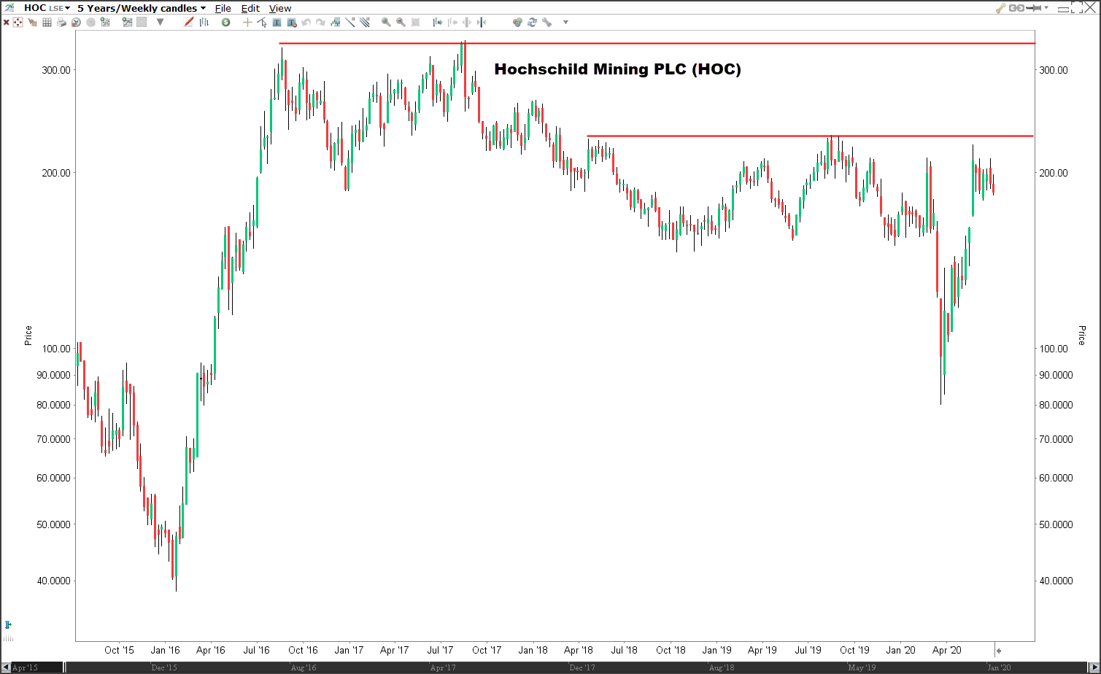Image resolution: width=1101 pixels, height=674 pixels.
Task: Open the File menu
Action: pyautogui.click(x=223, y=8)
